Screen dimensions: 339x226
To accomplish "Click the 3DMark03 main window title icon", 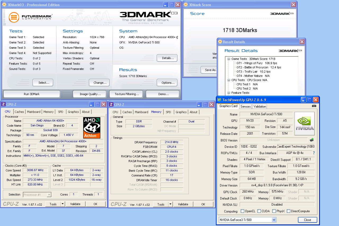I will click(4, 5).
